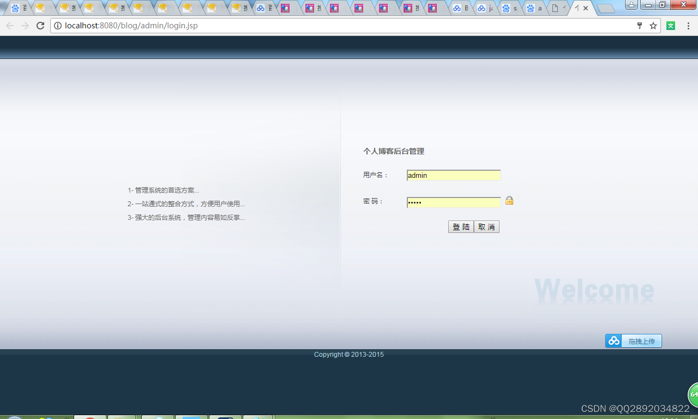
Task: Click the Baidu Netdisk cloud icon on the upload button
Action: click(x=613, y=340)
